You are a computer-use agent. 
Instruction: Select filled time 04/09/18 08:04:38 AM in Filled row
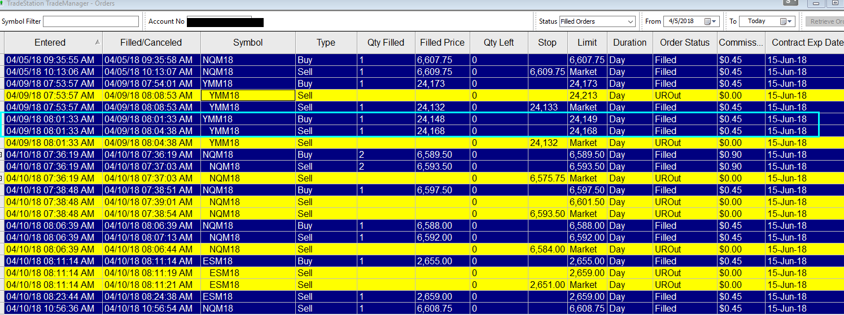click(151, 131)
